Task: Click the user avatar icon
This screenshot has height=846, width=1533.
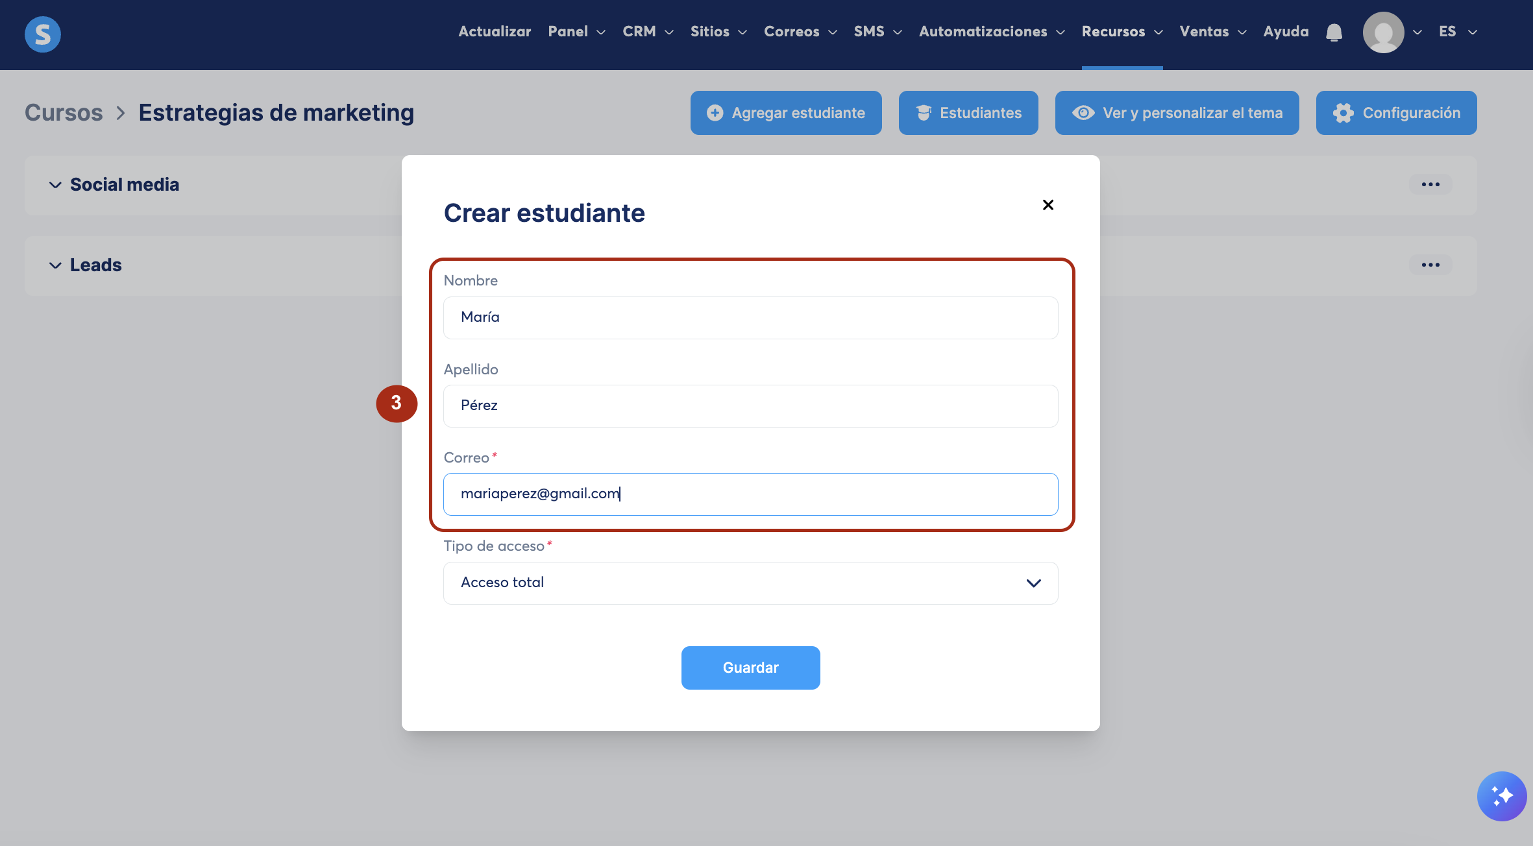Action: click(x=1383, y=32)
